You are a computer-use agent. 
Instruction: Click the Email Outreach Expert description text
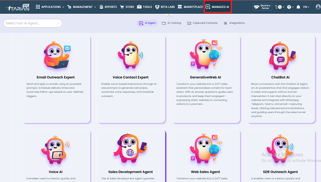tap(55, 90)
